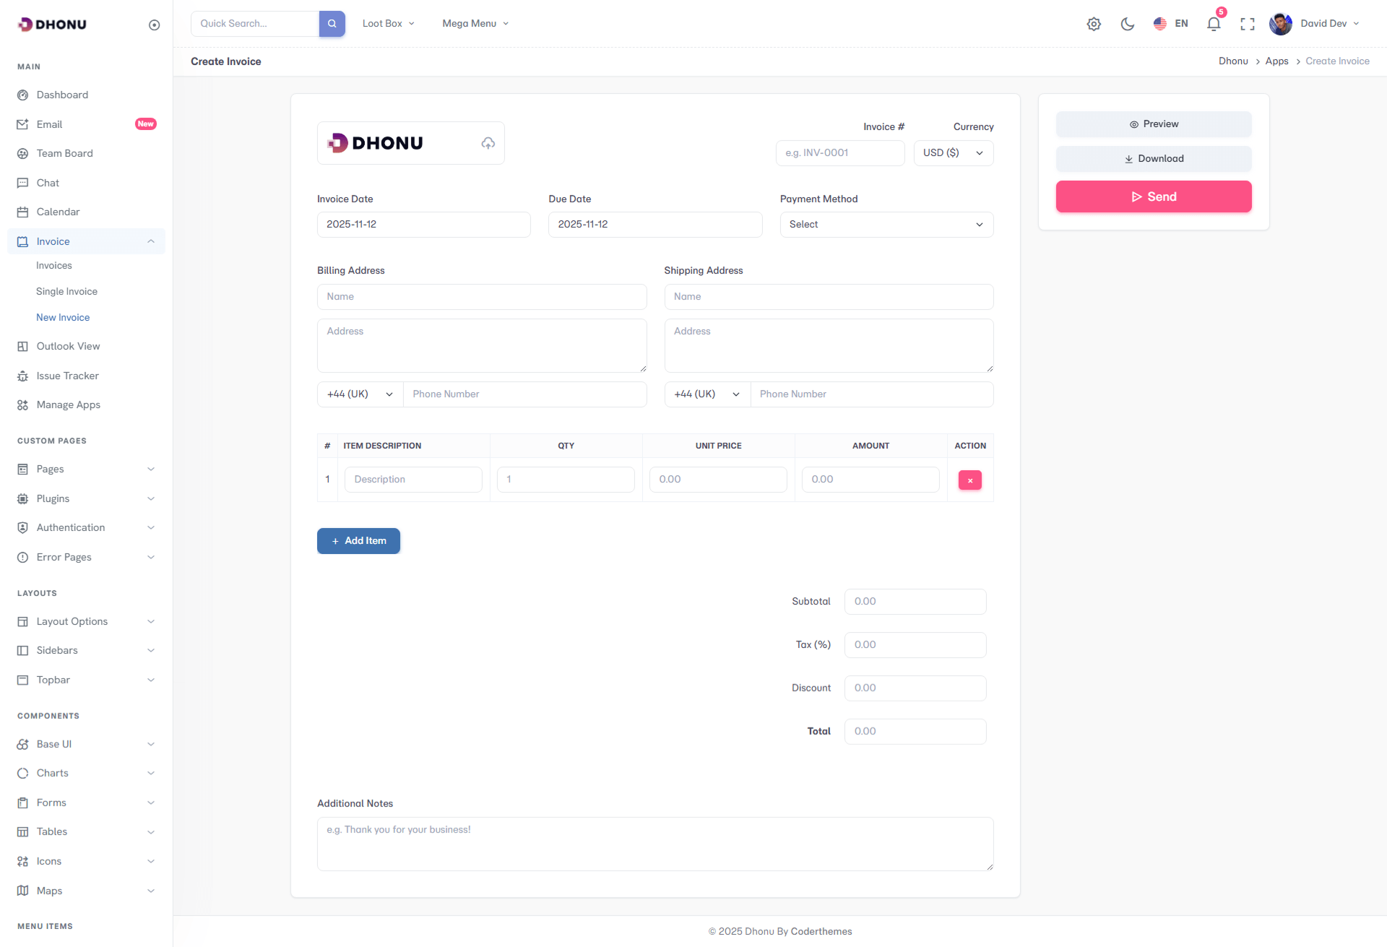The width and height of the screenshot is (1387, 947).
Task: Click the settings gear icon in topbar
Action: coord(1094,24)
